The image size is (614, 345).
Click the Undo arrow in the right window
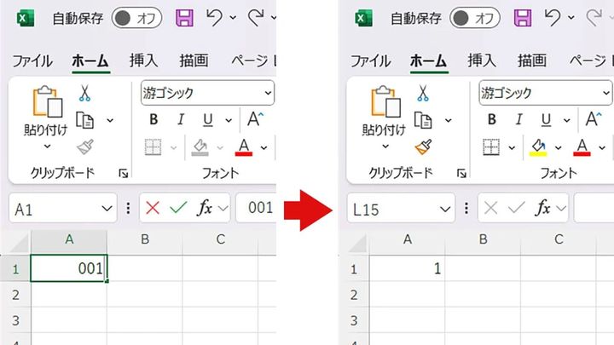(x=552, y=18)
